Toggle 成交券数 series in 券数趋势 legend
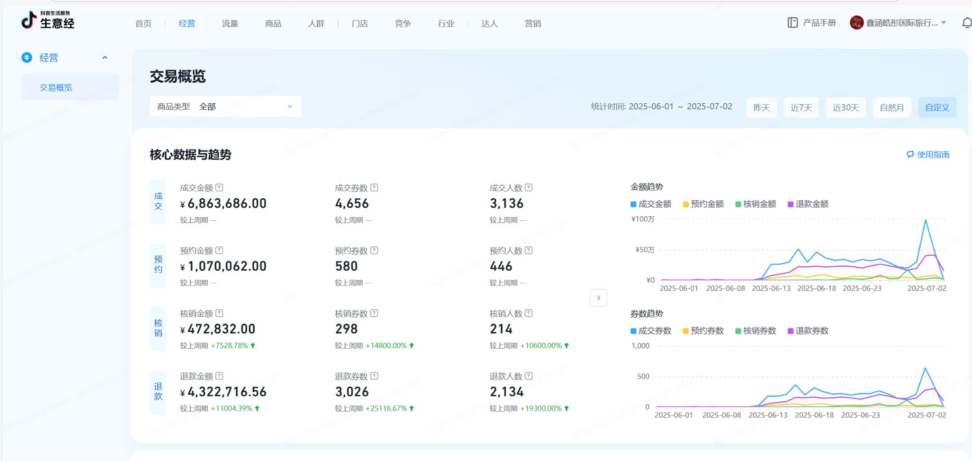 click(x=651, y=331)
